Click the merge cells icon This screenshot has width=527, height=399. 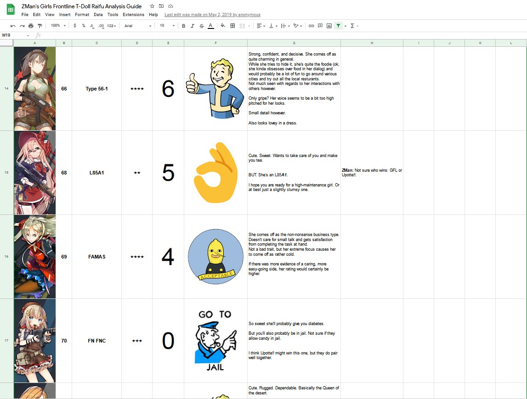coord(242,26)
